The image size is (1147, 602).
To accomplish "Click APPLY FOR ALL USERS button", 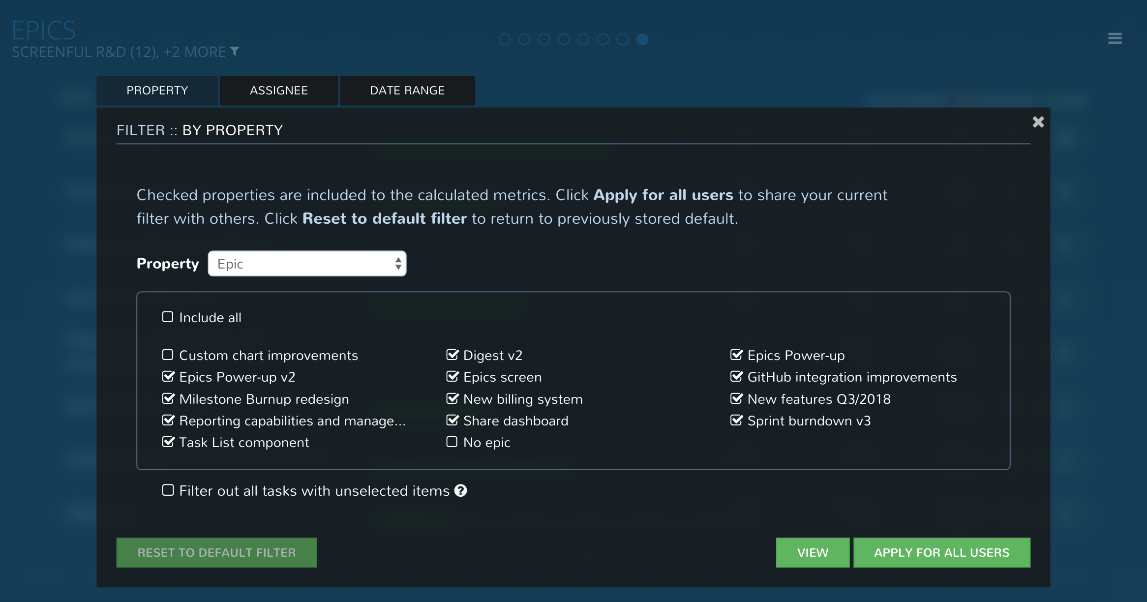I will pos(941,552).
